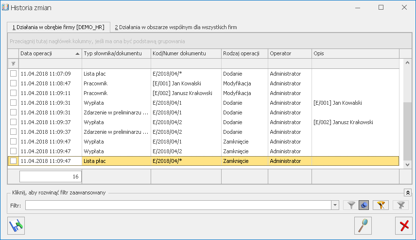Apply the filter with funnel icon
Screen dimensions: 416x240
pos(351,205)
